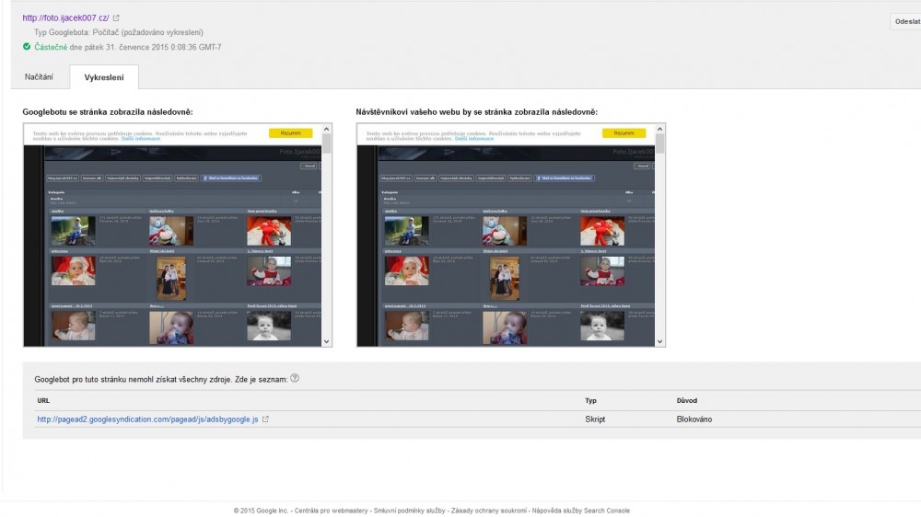
Task: Click yellow Rozumím button in visitor preview
Action: [x=624, y=133]
